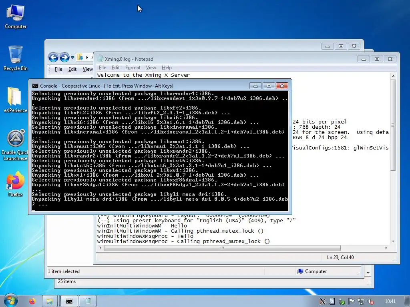Open Notepad's Edit menu
This screenshot has height=307, width=410.
pyautogui.click(x=116, y=68)
